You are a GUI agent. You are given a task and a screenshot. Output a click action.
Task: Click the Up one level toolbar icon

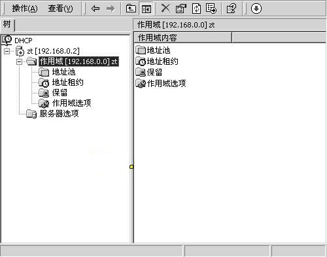(131, 9)
